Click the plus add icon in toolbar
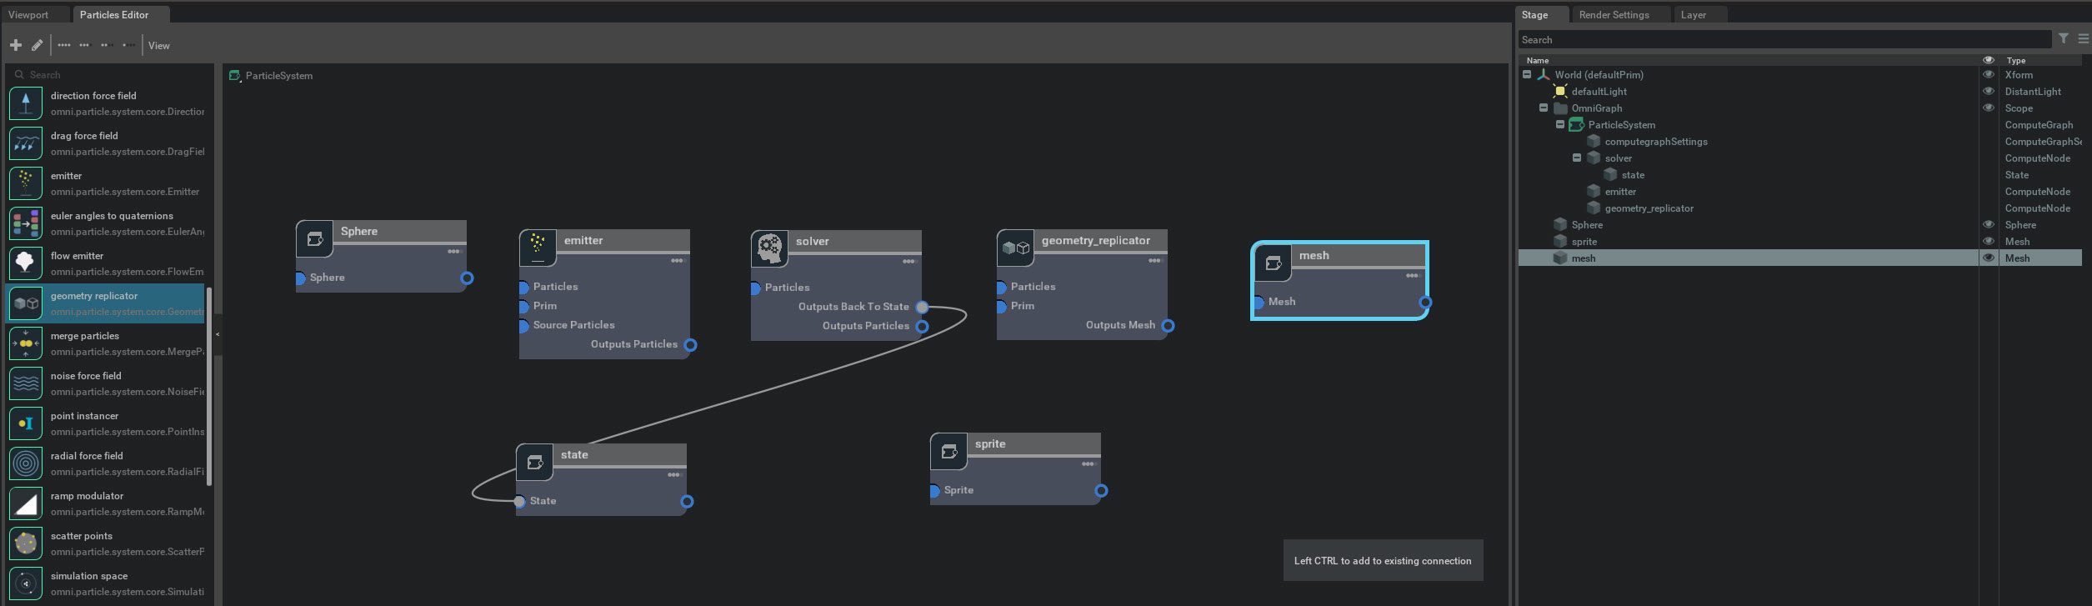 pos(16,45)
